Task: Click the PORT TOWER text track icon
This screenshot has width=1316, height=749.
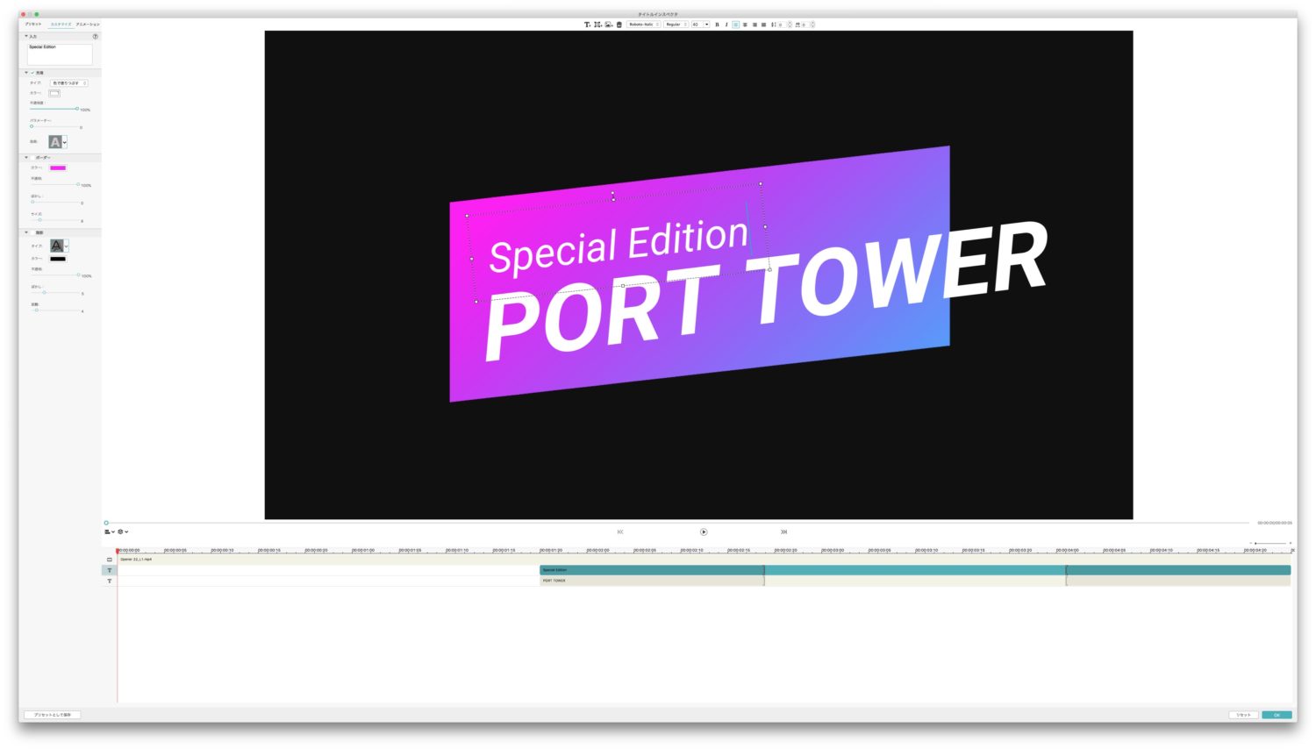Action: [x=110, y=581]
